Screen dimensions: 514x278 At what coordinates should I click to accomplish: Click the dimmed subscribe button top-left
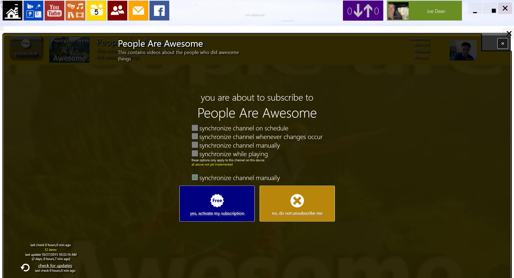coord(26,48)
